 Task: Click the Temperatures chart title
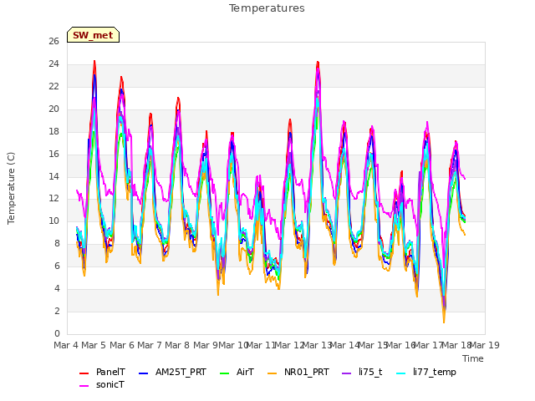[x=267, y=8]
